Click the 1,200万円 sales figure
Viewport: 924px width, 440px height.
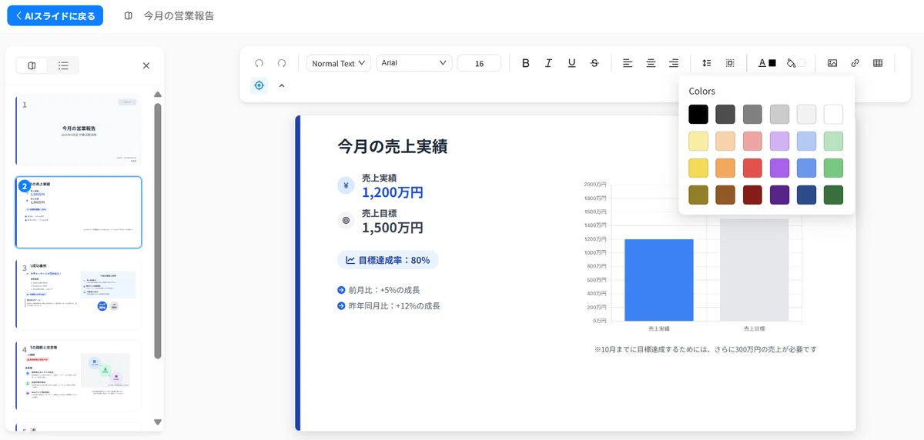tap(393, 192)
